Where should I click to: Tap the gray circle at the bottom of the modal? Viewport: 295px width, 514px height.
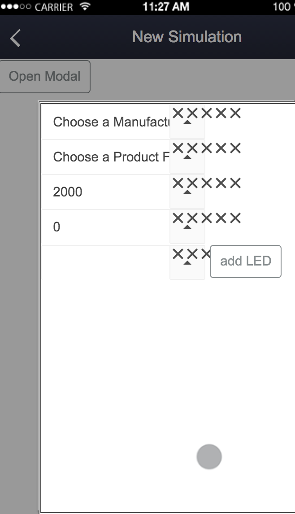tap(209, 457)
